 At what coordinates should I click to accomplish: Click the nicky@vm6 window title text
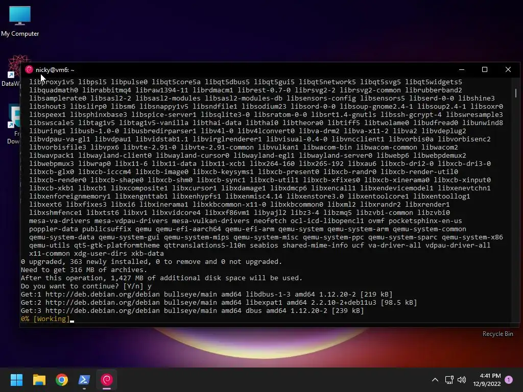(55, 69)
